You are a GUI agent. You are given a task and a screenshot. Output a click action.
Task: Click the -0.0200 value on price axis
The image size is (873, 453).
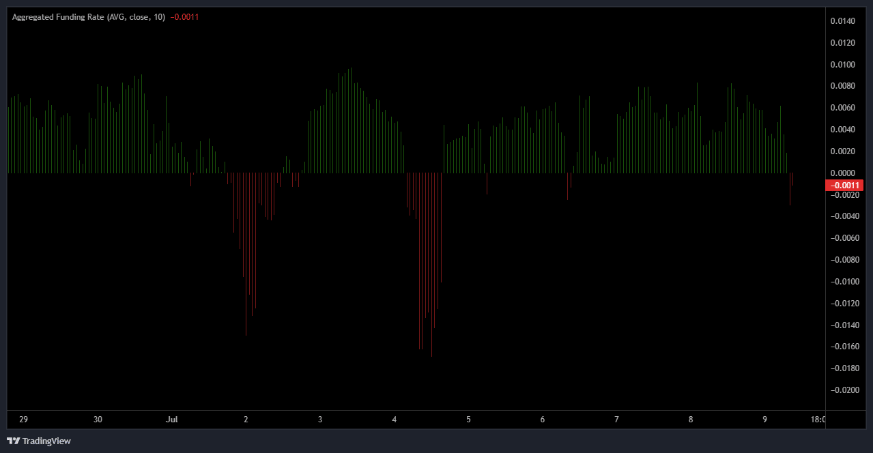point(842,390)
